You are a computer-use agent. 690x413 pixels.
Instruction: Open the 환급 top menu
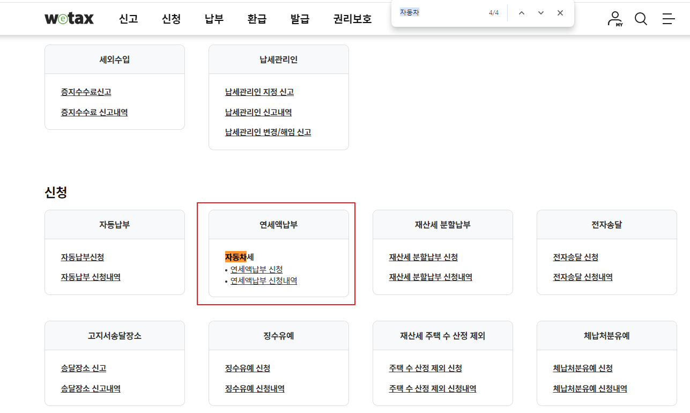coord(257,19)
